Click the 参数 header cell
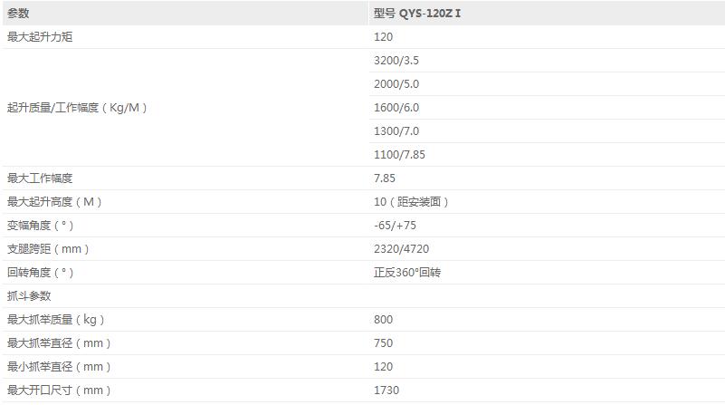 pos(18,14)
